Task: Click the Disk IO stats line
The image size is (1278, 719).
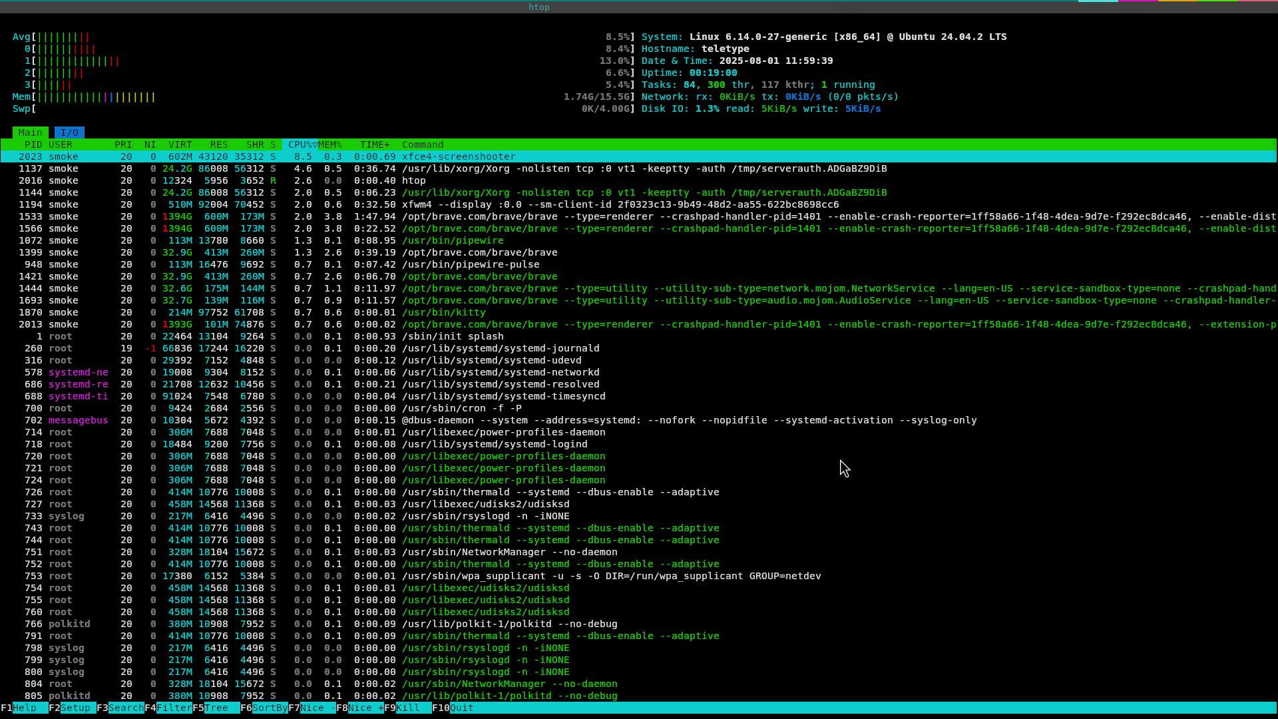Action: pos(761,109)
